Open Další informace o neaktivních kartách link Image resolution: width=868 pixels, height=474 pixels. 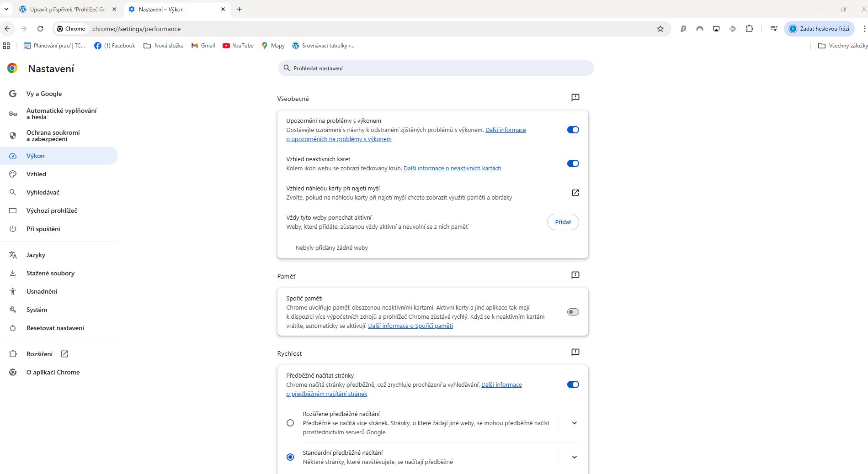pos(452,169)
